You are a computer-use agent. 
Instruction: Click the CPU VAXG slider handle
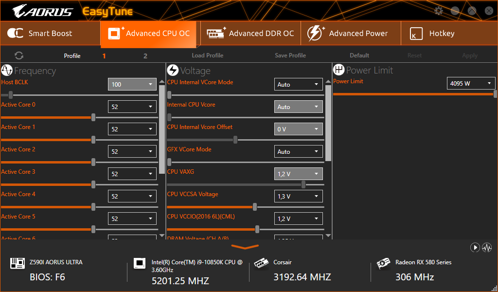(303, 184)
